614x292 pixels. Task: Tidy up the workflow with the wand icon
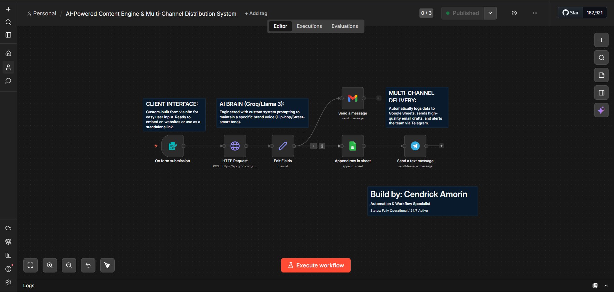[107, 265]
